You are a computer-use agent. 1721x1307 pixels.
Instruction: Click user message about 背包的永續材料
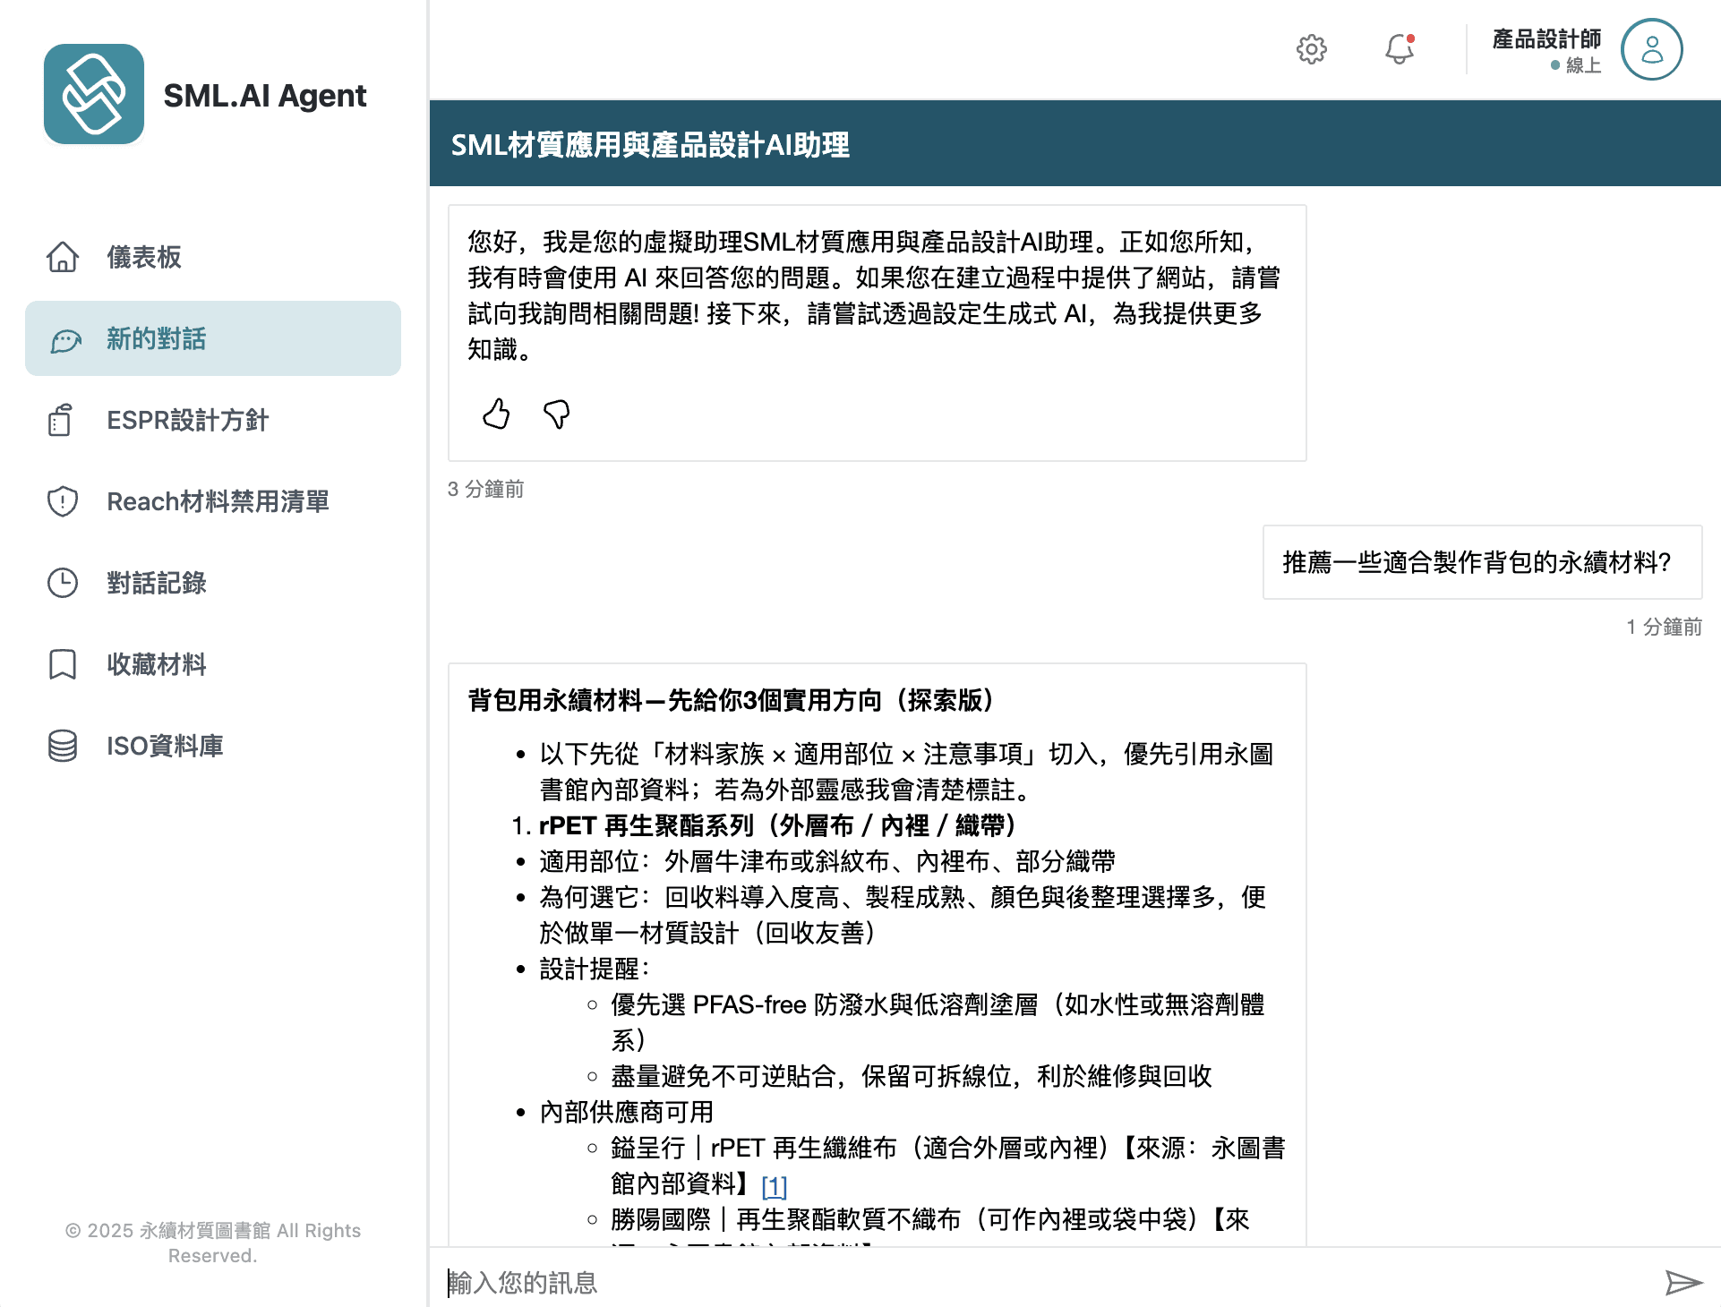pos(1481,562)
